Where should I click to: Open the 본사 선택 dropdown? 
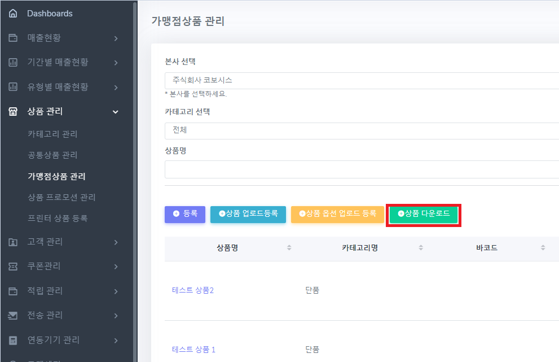361,81
